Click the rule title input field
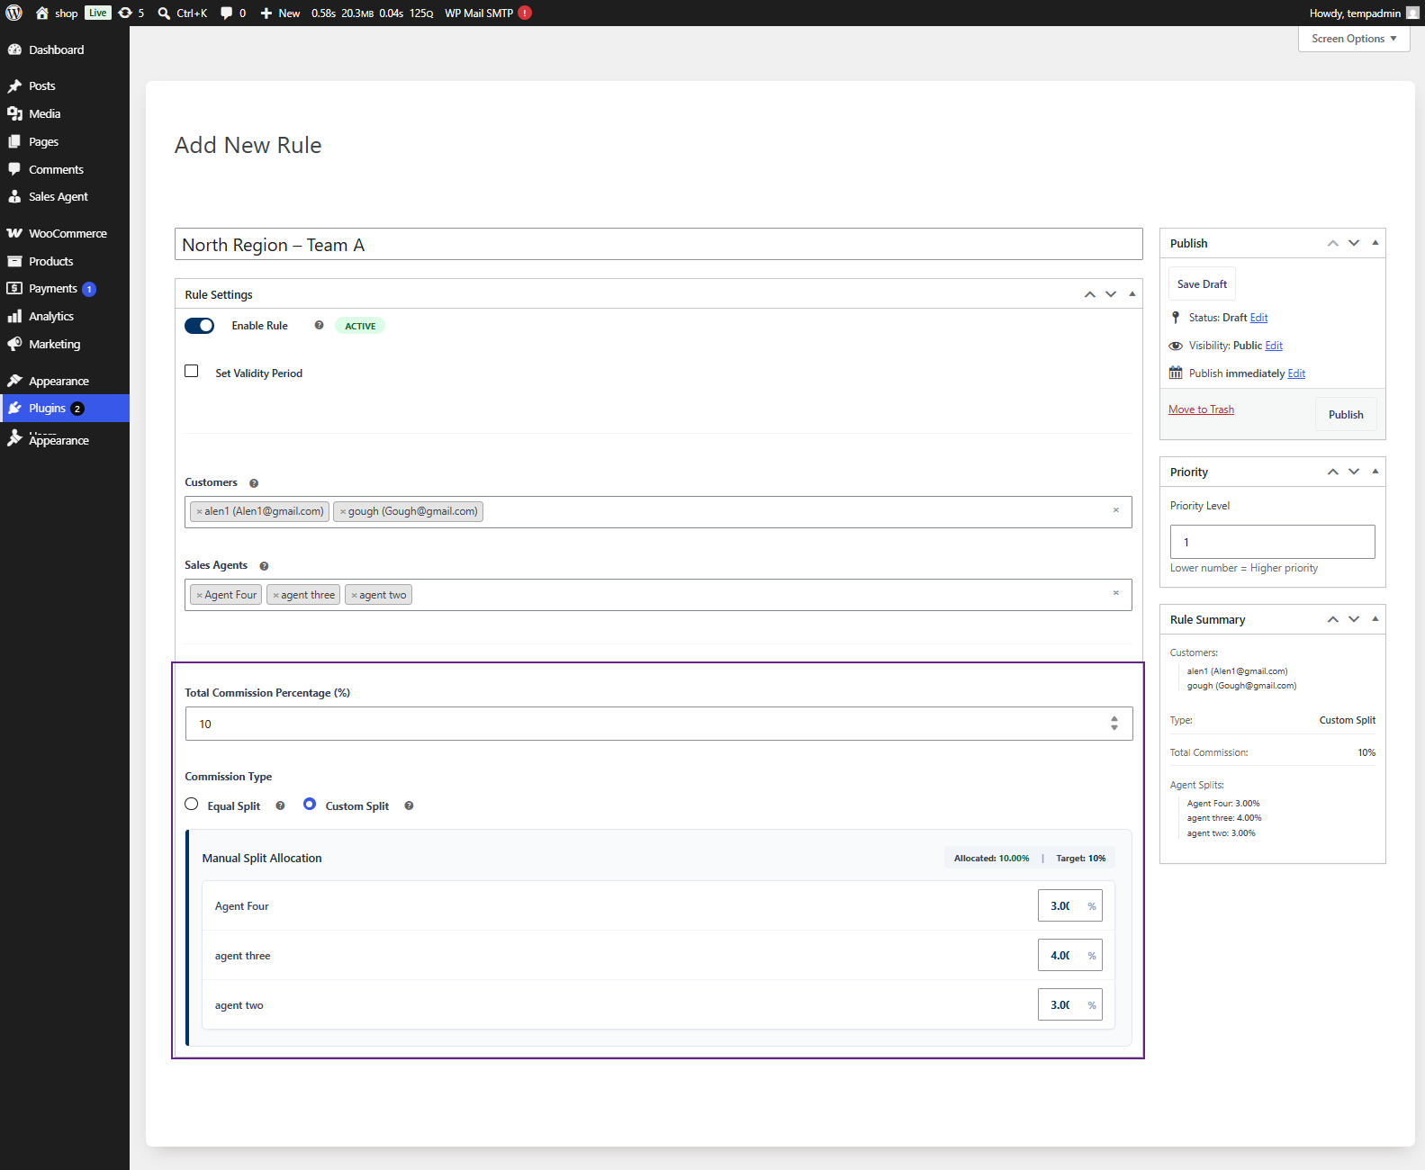 point(659,245)
